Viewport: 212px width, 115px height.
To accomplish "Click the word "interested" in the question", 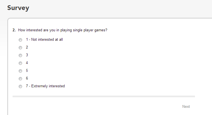I will click(x=34, y=30).
